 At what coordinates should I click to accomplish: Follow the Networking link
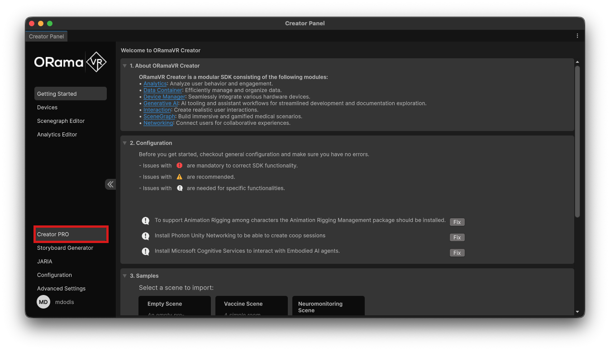click(158, 123)
